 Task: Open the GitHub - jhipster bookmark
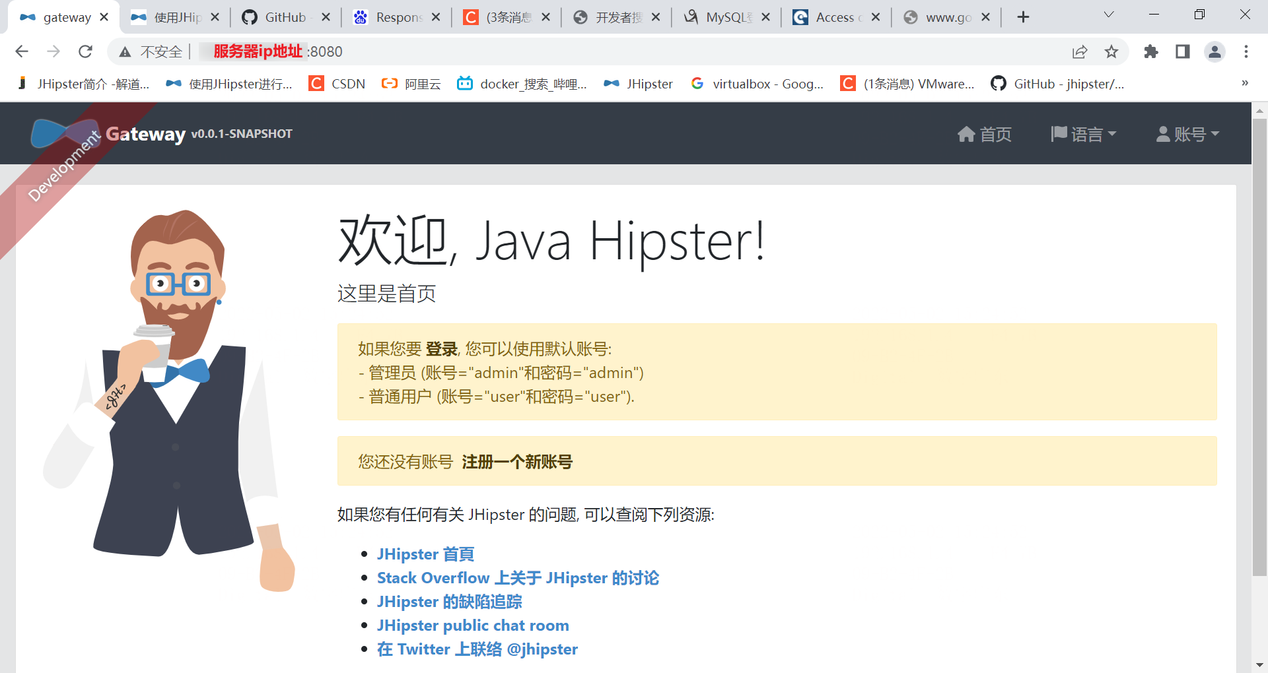pyautogui.click(x=1057, y=84)
